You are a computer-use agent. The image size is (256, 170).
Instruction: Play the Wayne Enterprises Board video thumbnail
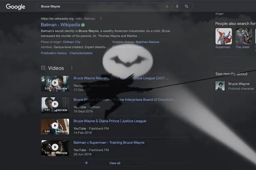pyautogui.click(x=55, y=104)
